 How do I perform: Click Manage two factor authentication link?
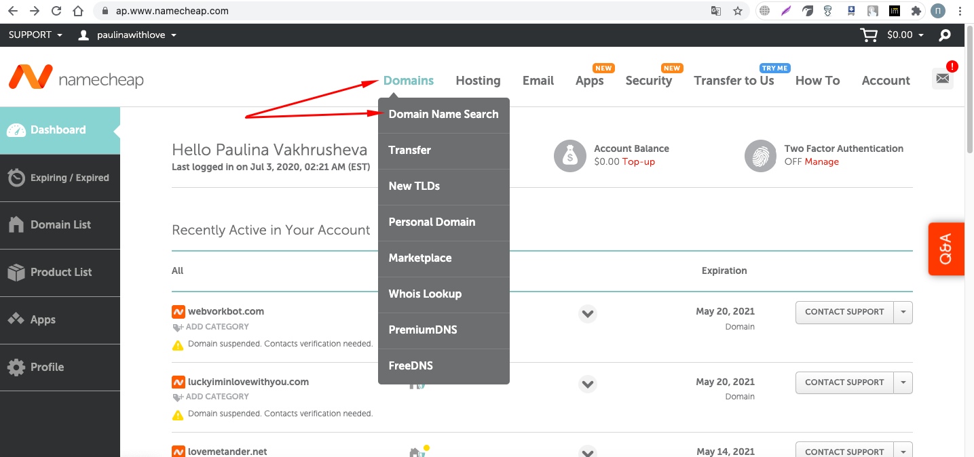(822, 162)
